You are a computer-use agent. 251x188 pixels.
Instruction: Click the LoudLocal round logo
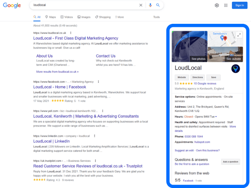(x=236, y=69)
